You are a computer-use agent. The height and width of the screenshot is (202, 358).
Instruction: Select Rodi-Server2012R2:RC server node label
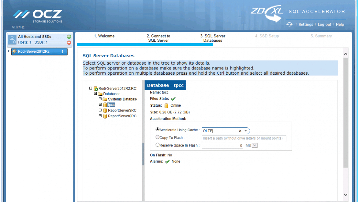117,88
